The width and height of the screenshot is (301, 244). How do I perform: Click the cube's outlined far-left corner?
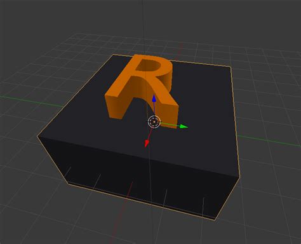(37, 137)
